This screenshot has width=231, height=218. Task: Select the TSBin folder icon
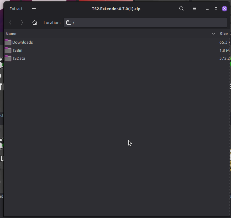pyautogui.click(x=8, y=50)
